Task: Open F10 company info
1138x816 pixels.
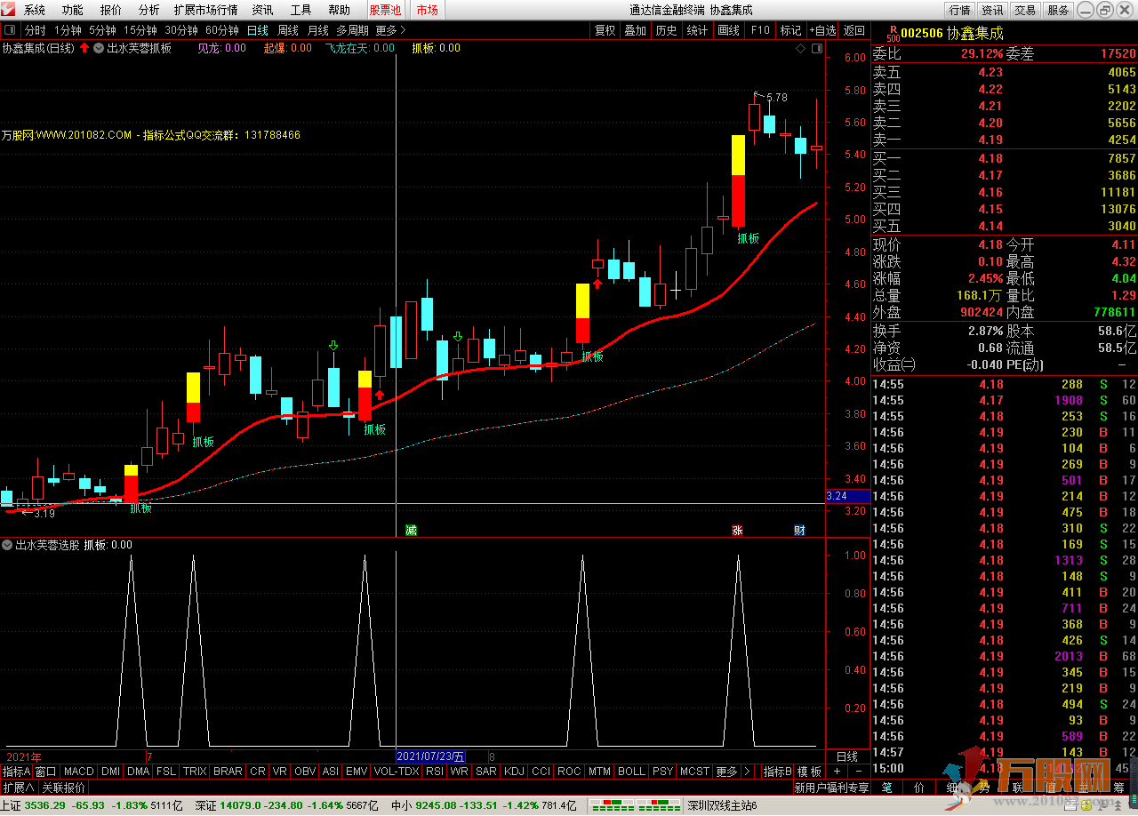Action: click(x=760, y=30)
